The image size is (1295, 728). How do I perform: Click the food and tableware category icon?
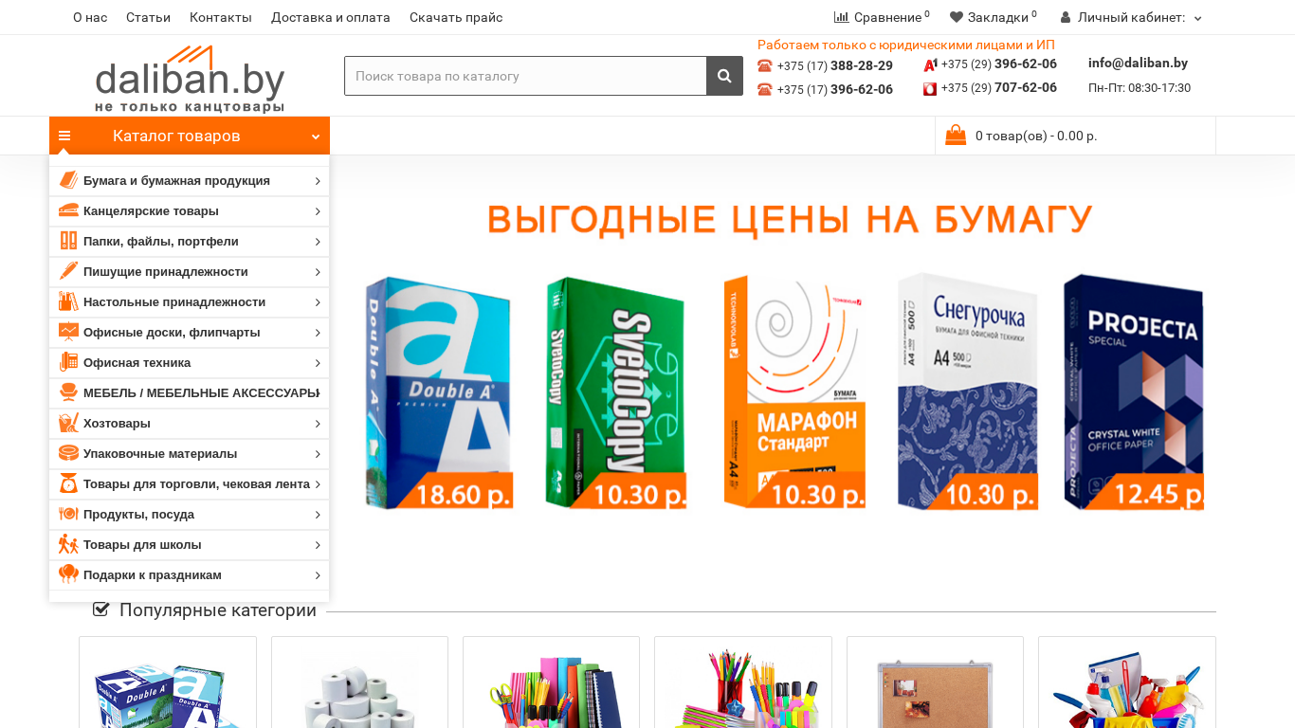(x=68, y=514)
